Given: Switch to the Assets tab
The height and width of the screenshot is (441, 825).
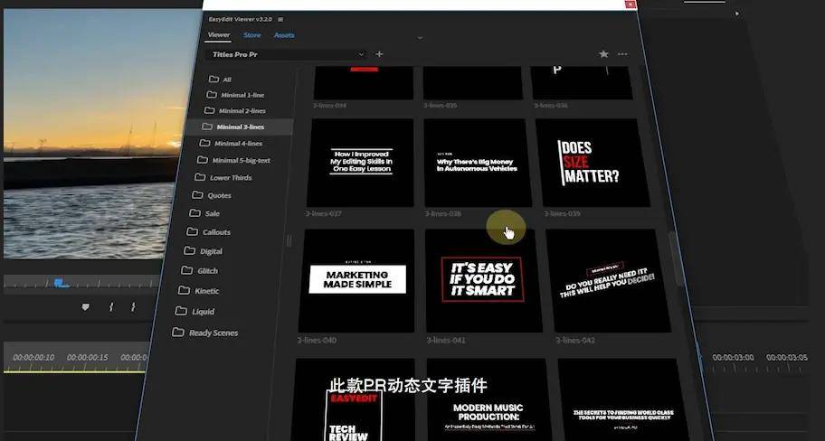Looking at the screenshot, I should click(x=284, y=35).
